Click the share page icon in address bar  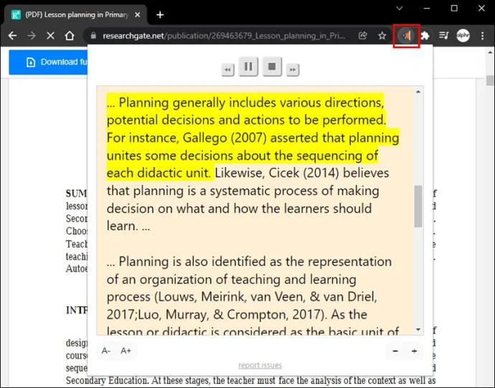coord(363,36)
